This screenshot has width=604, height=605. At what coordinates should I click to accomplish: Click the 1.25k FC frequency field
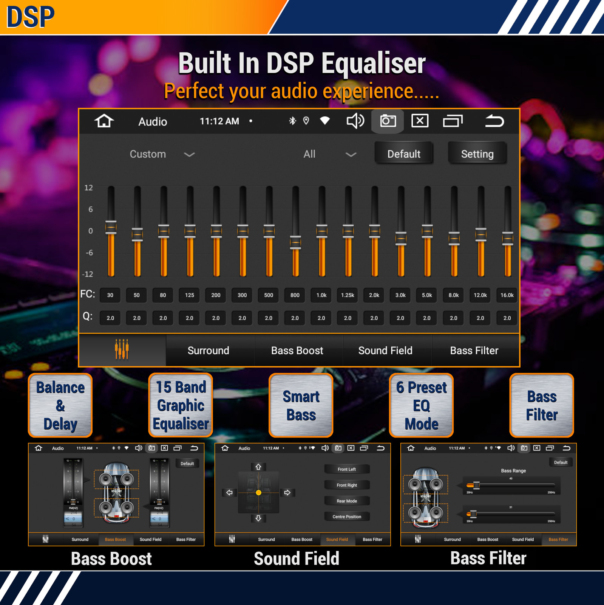(x=348, y=295)
